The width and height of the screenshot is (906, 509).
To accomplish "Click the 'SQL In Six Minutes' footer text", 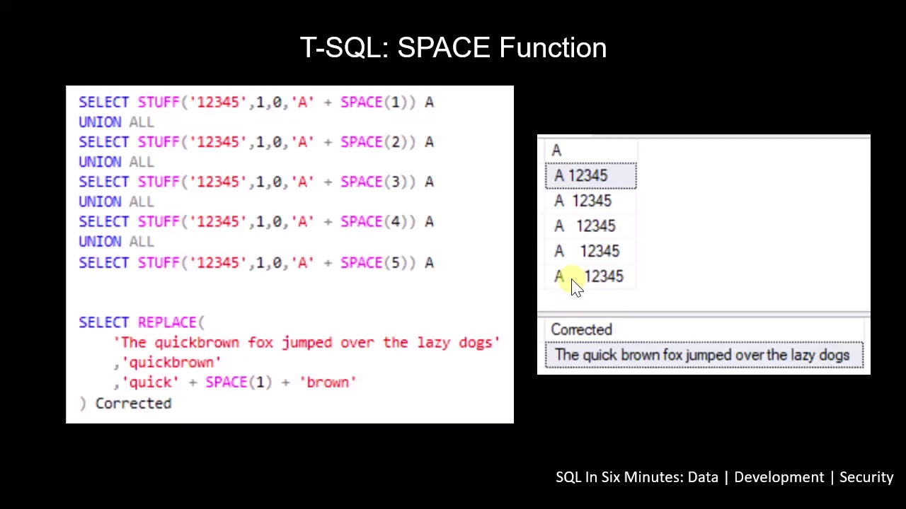I will point(725,477).
